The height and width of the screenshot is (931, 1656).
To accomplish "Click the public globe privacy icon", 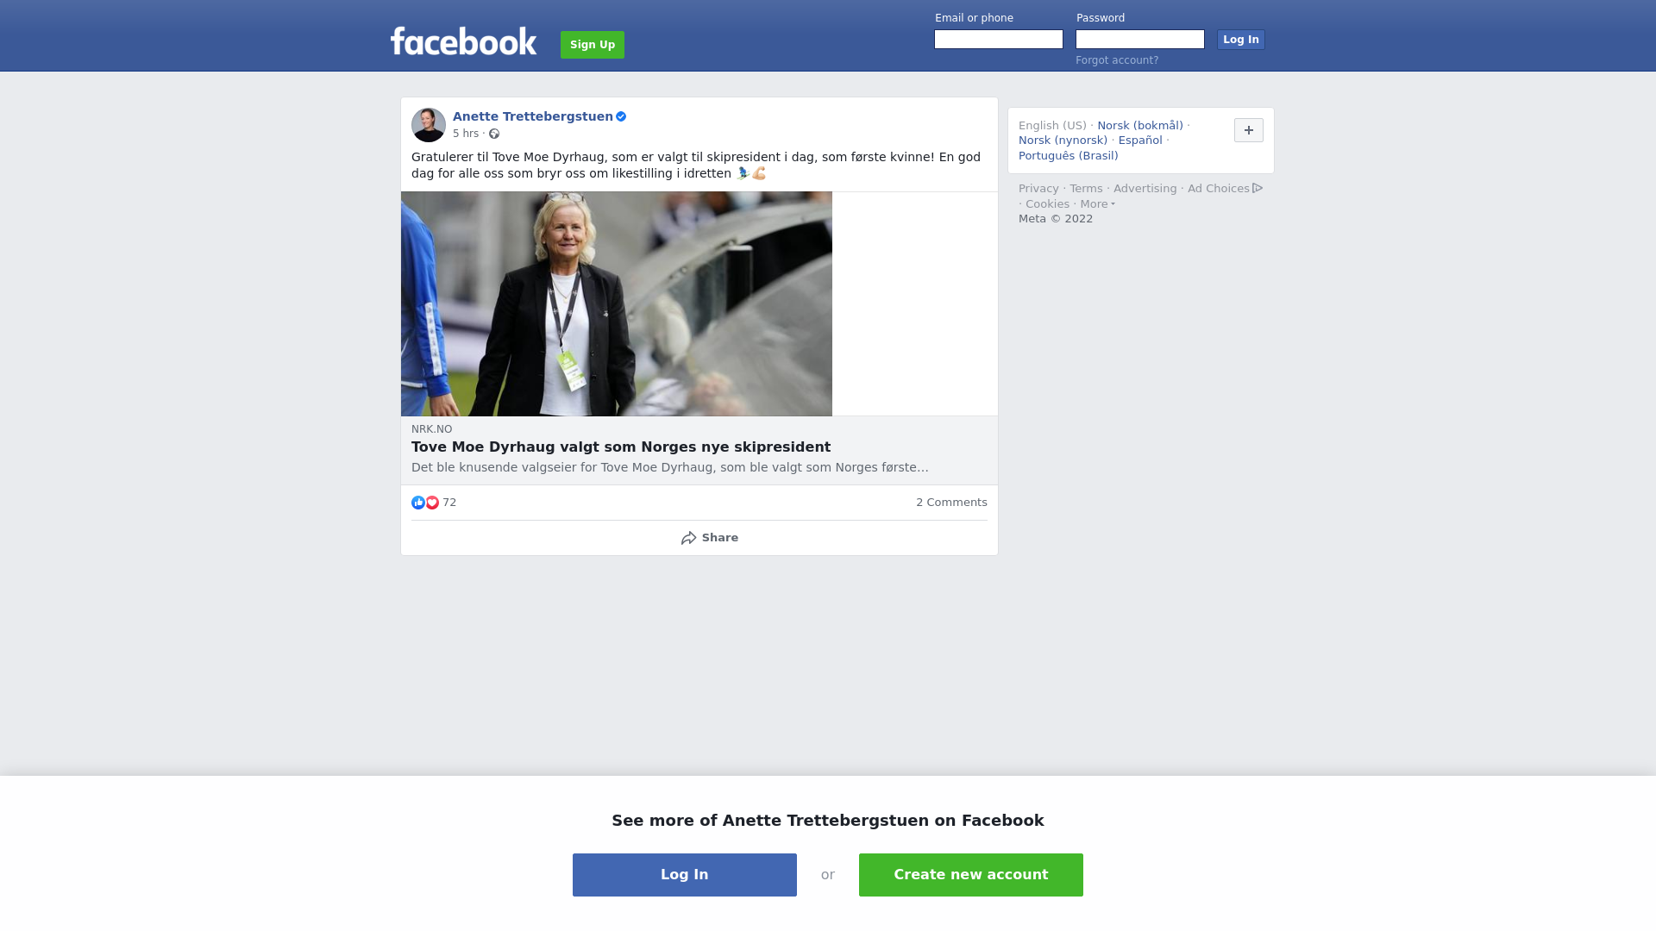I will (494, 134).
